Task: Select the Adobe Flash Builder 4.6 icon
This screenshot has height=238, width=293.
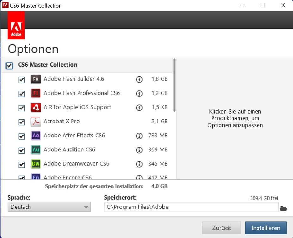Action: 35,79
